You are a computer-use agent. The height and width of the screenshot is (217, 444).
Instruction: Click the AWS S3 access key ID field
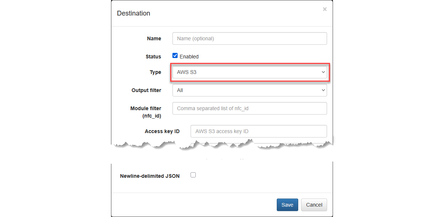point(258,131)
